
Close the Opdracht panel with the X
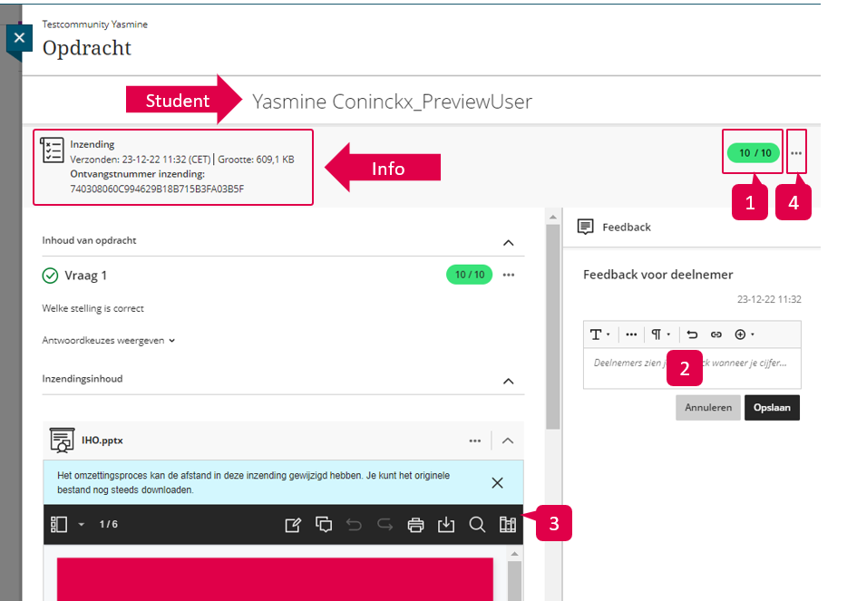(20, 41)
